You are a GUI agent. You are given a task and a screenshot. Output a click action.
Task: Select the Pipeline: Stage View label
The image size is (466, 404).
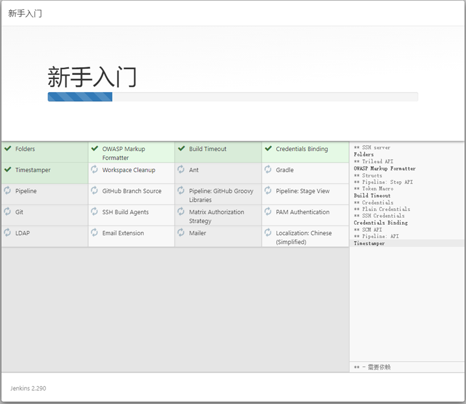click(302, 191)
